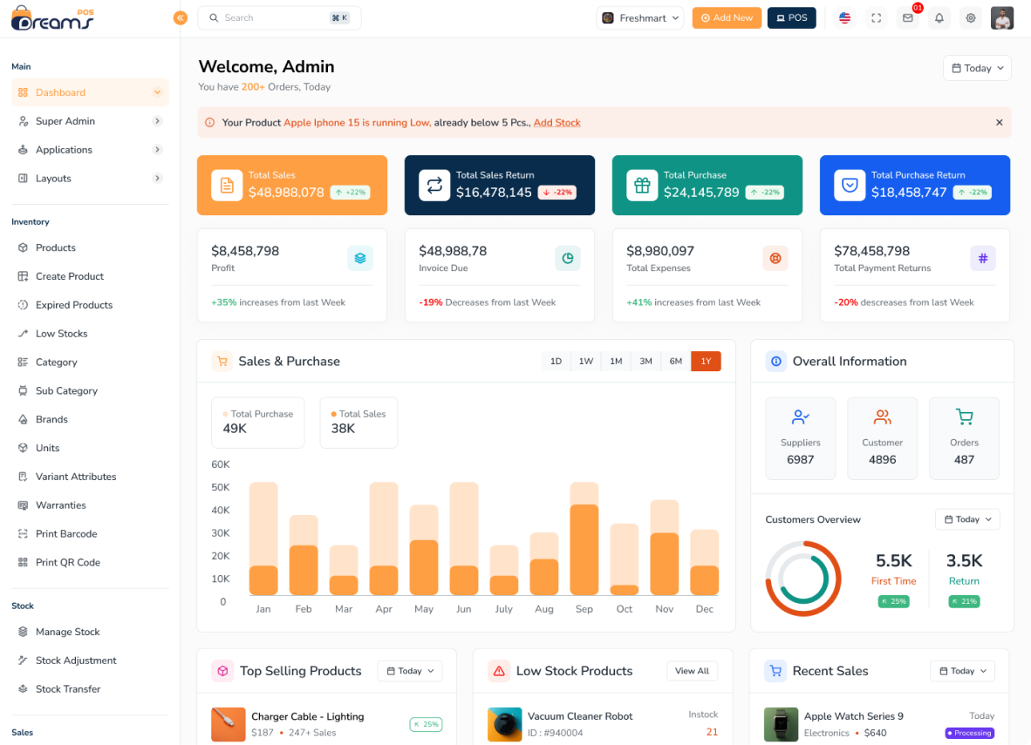Open the admin profile avatar
1031x745 pixels.
point(1002,17)
